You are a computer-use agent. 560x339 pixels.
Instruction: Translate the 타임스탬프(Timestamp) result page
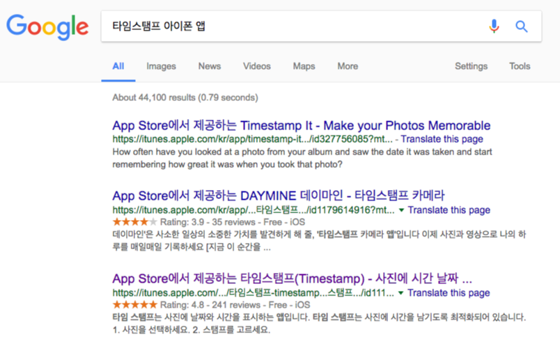(449, 293)
